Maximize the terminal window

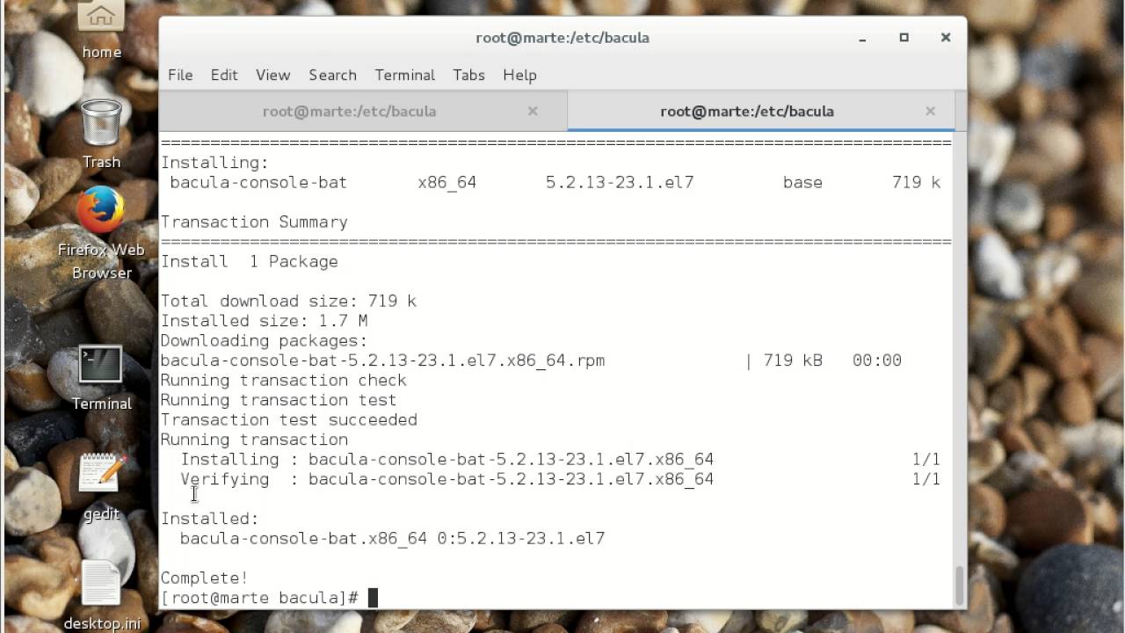pos(904,38)
